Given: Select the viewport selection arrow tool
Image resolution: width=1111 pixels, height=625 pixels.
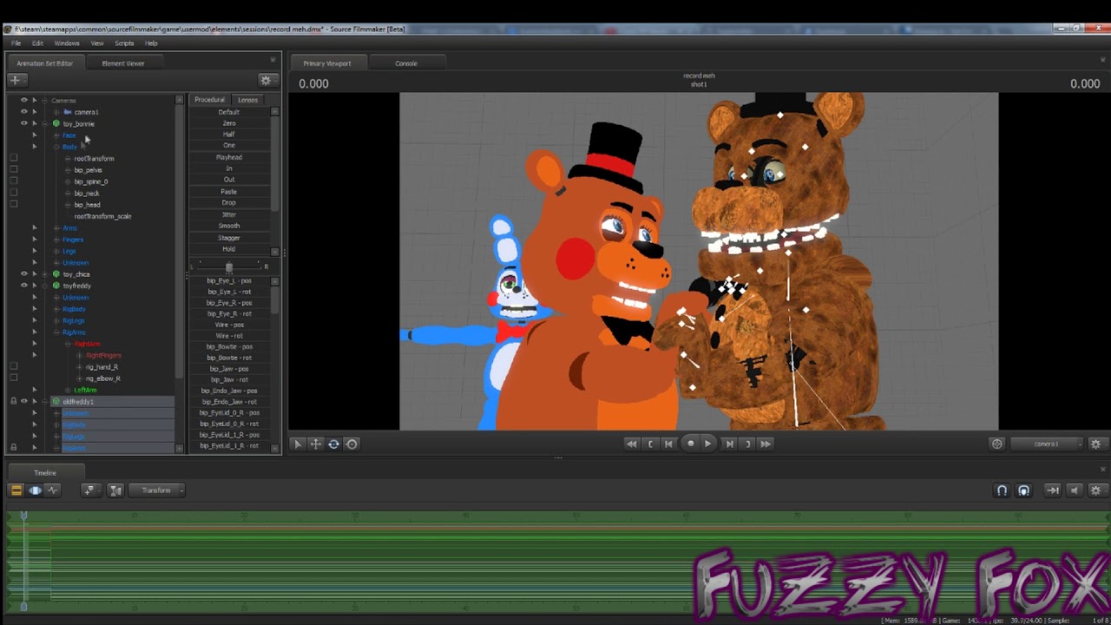Looking at the screenshot, I should [298, 444].
